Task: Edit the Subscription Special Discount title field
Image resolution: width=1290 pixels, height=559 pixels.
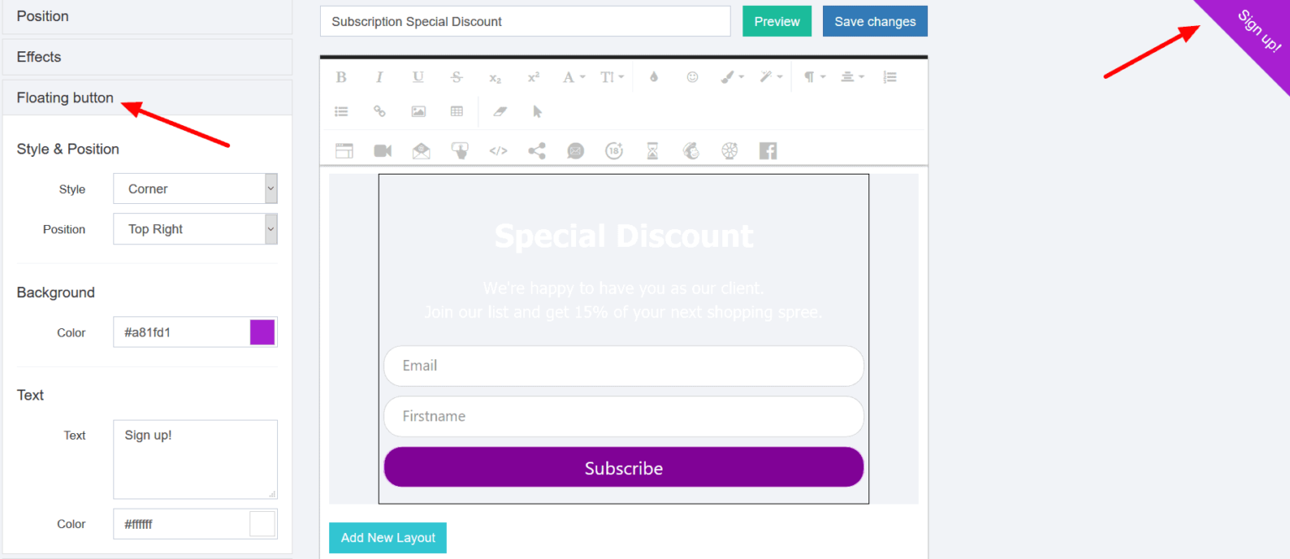Action: (525, 22)
